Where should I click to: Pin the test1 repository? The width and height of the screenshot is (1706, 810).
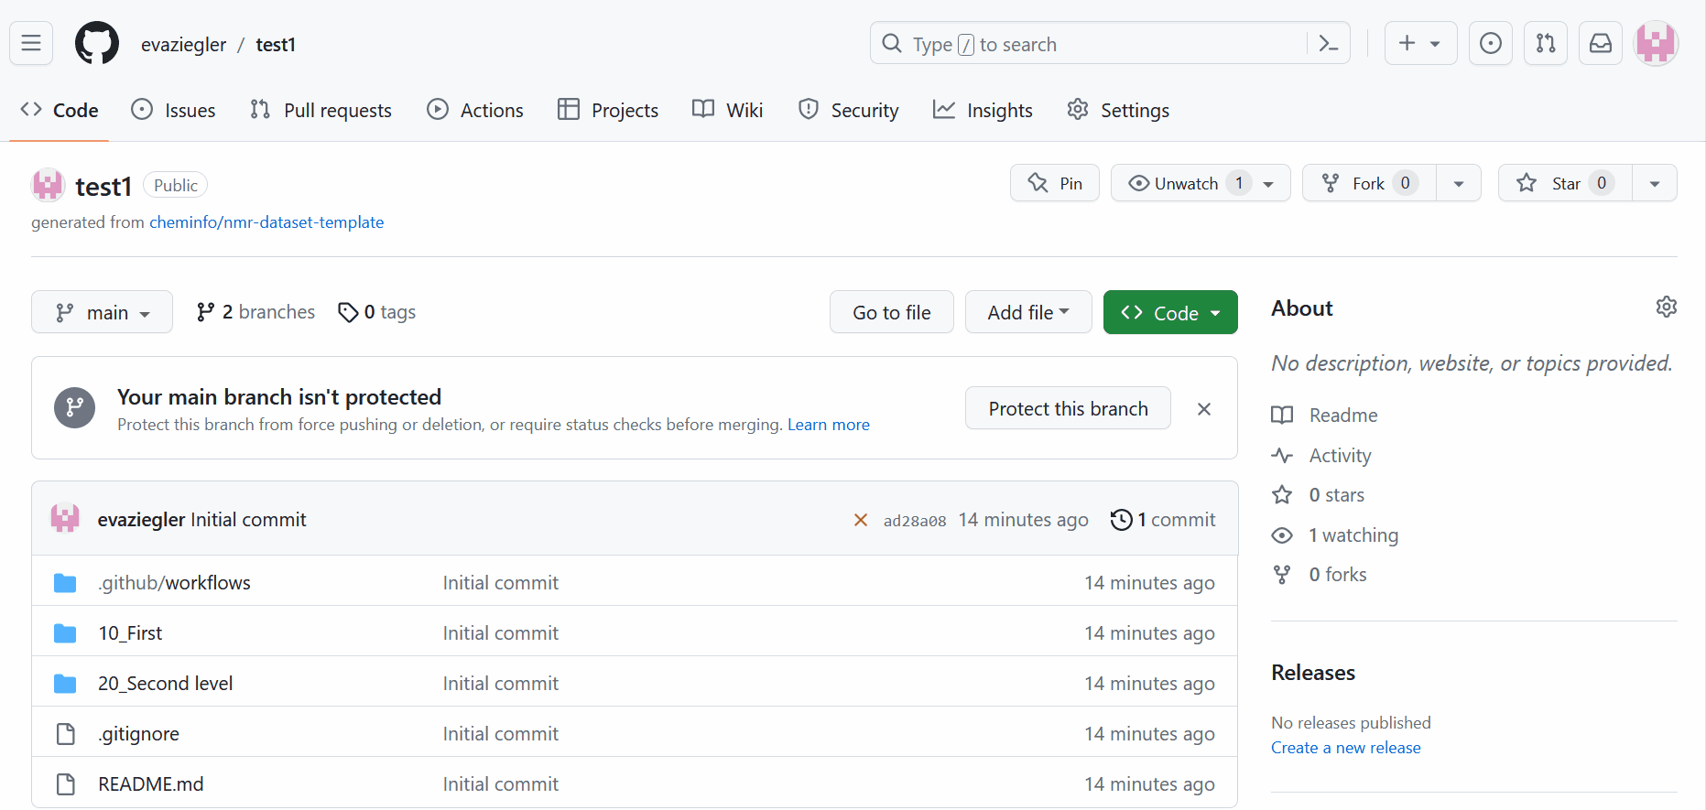point(1055,183)
